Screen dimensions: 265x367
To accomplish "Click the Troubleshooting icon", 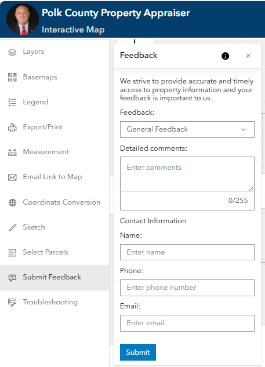I will pyautogui.click(x=12, y=303).
